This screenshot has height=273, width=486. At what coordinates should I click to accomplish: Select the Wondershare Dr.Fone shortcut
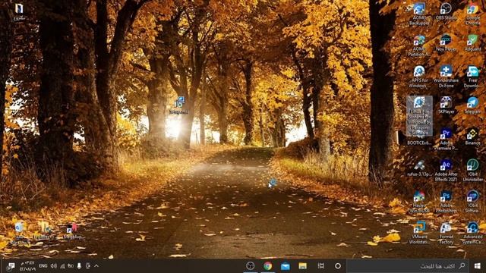pos(446,77)
